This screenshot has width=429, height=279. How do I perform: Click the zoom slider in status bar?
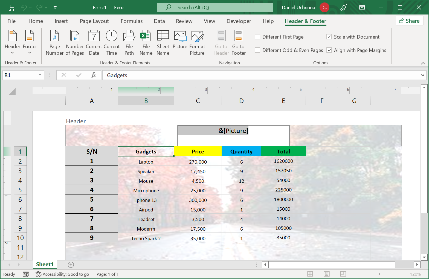click(x=379, y=274)
